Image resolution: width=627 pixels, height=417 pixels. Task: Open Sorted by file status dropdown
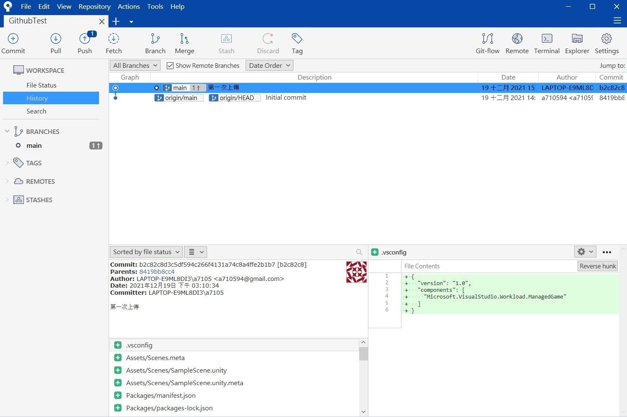[146, 252]
